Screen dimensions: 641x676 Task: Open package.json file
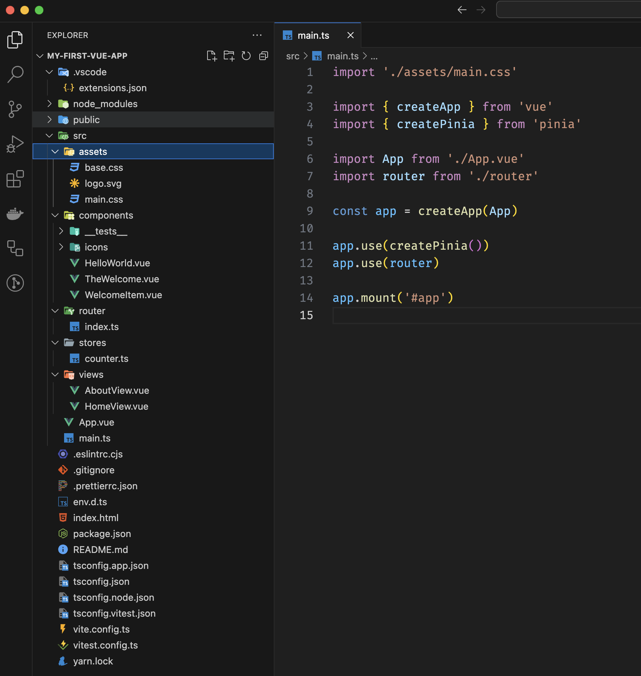(153, 534)
